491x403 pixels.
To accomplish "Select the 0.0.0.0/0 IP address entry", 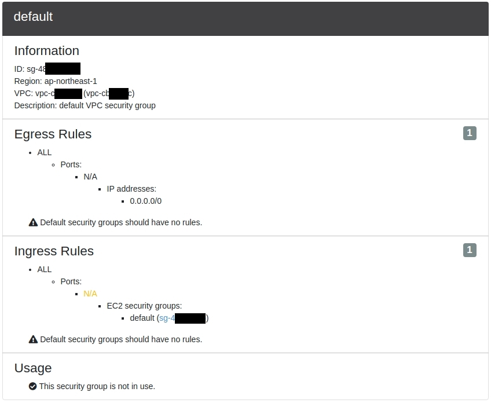I will (145, 201).
